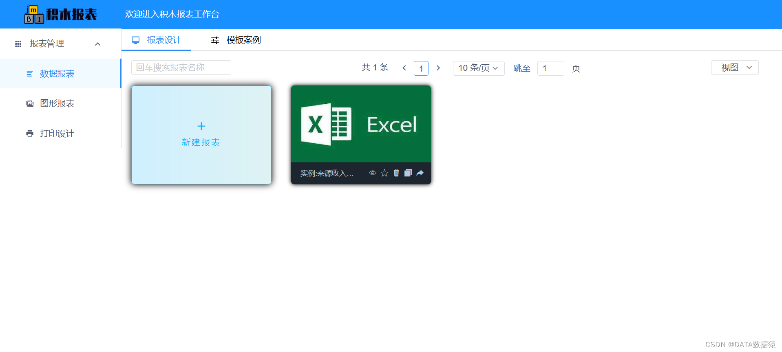Open the Excel report thumbnail
The height and width of the screenshot is (352, 782).
[361, 124]
